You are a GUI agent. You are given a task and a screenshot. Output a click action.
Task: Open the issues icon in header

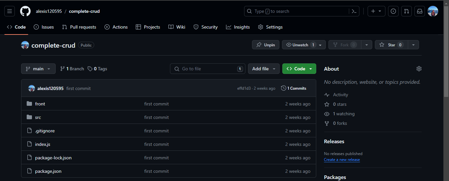click(x=393, y=11)
